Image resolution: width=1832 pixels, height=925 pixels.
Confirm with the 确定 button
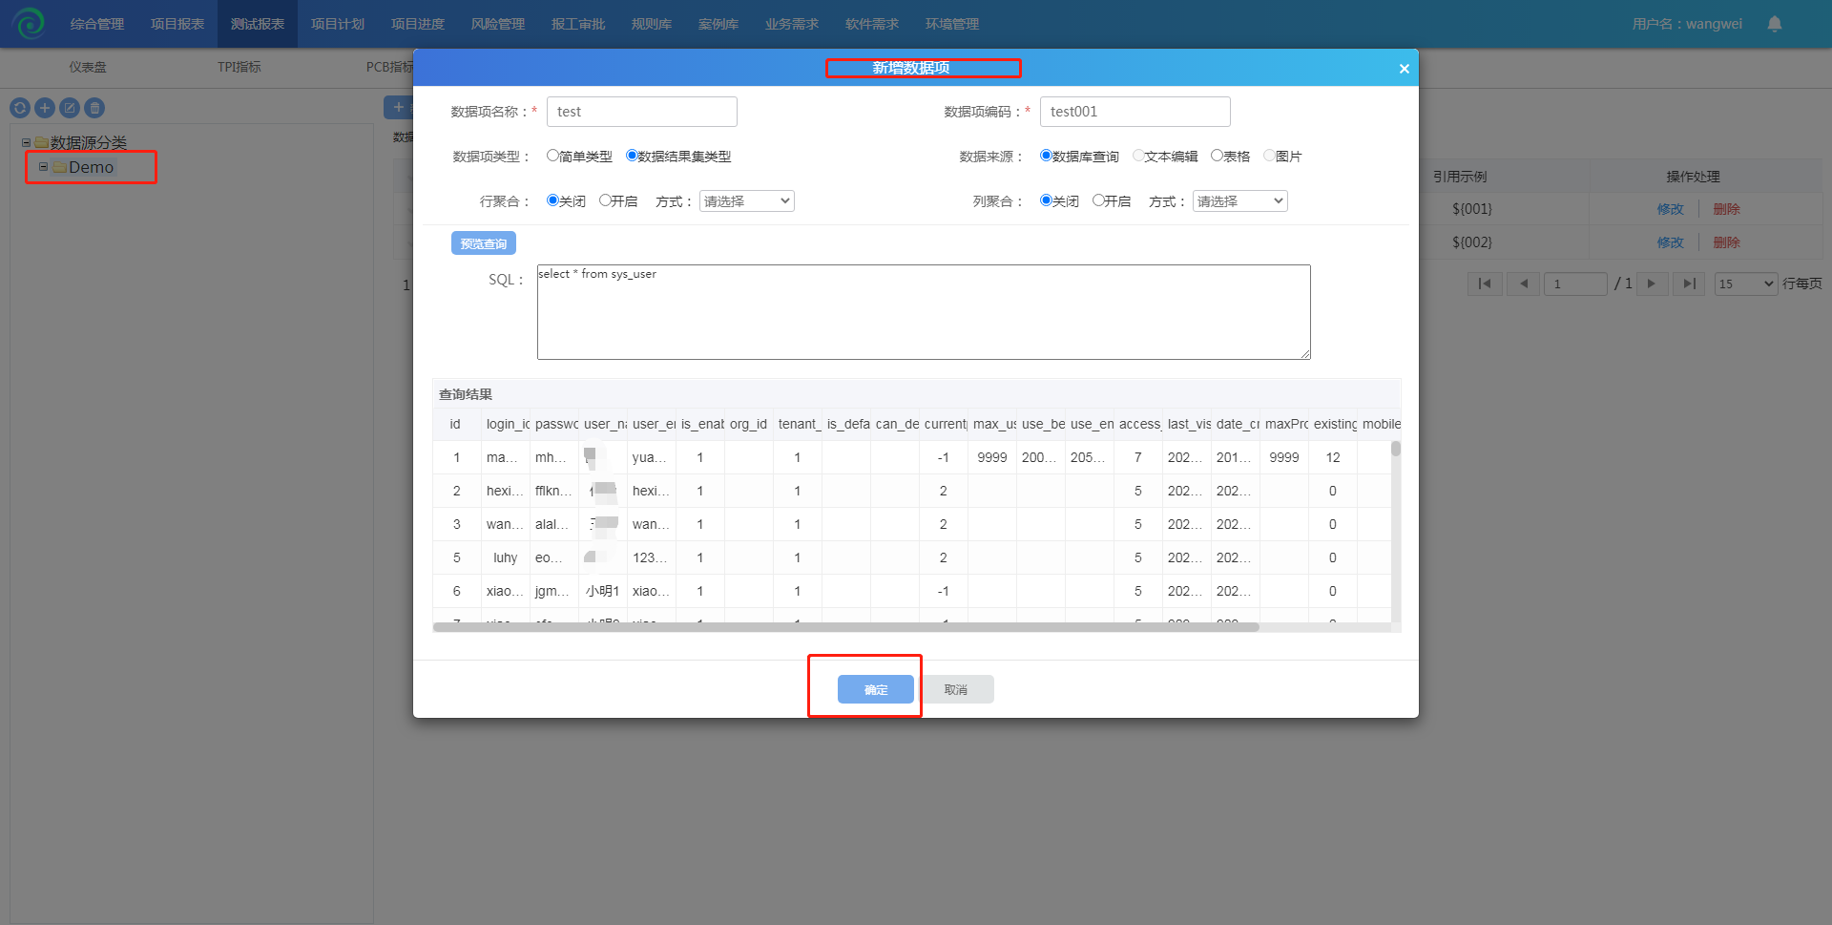[x=875, y=689]
